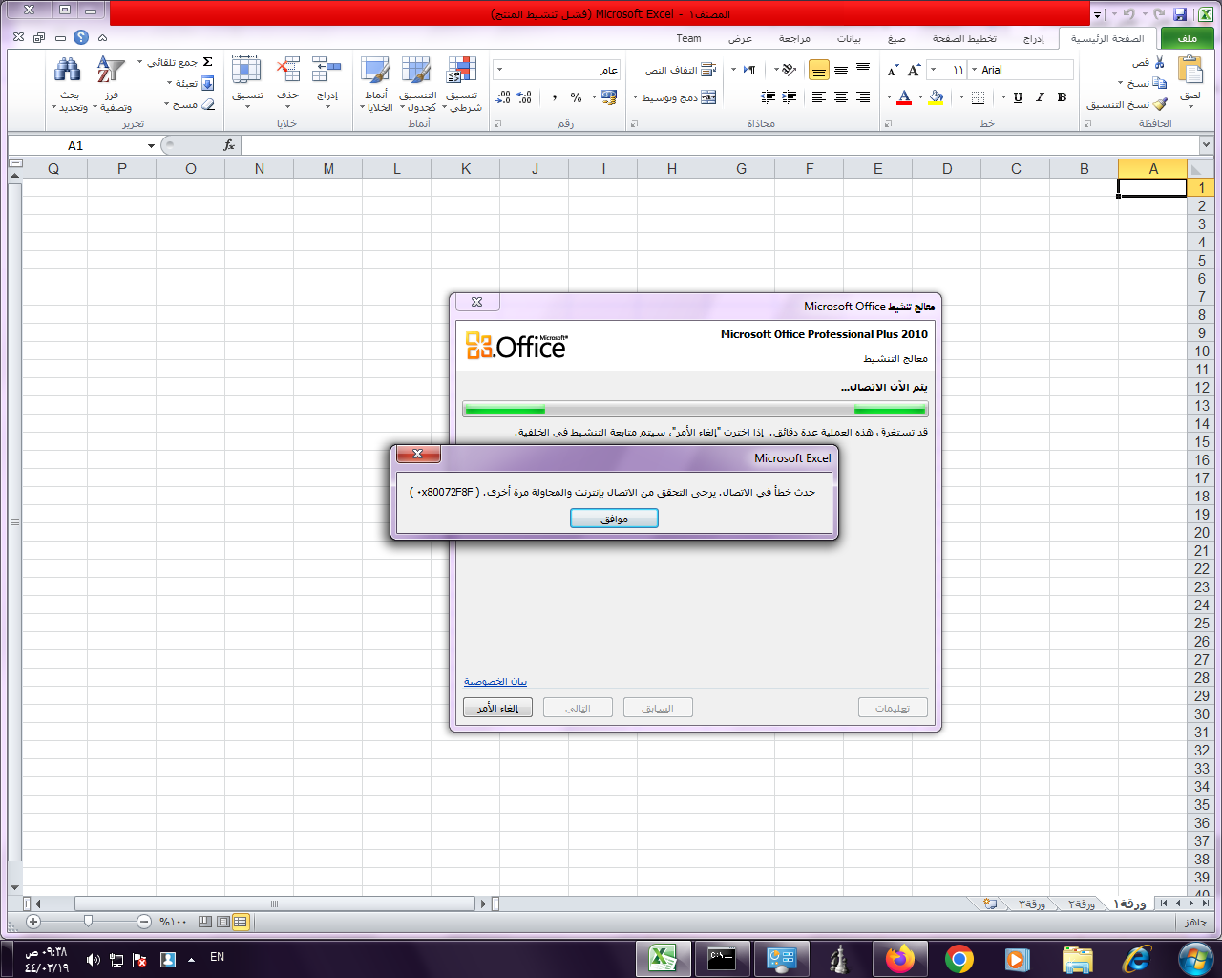Open the Name Box A1 dropdown arrow

[x=151, y=145]
